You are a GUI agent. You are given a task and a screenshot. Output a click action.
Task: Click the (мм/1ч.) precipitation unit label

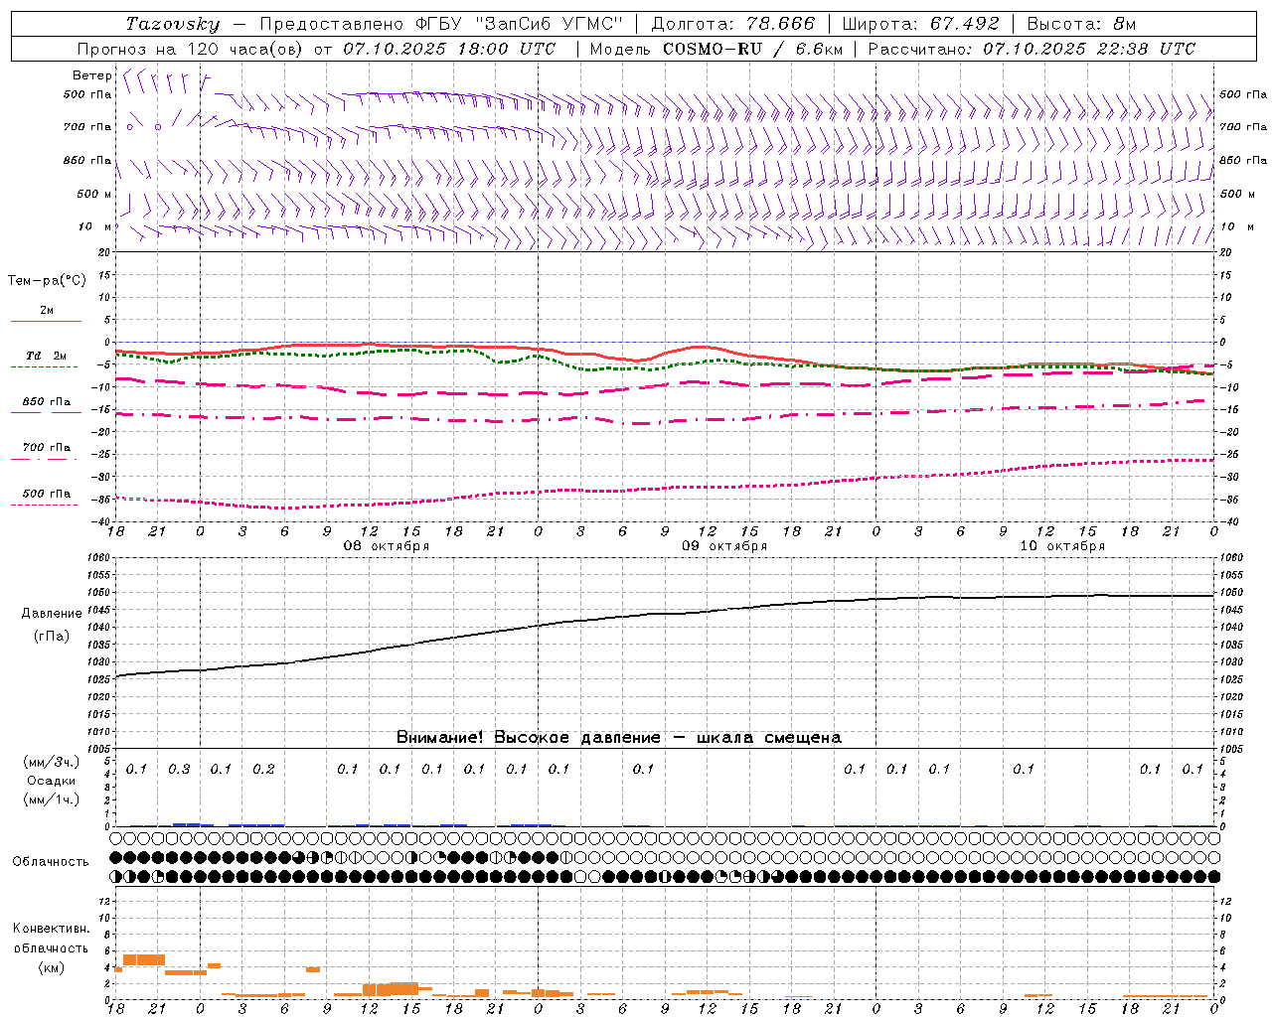tap(52, 799)
